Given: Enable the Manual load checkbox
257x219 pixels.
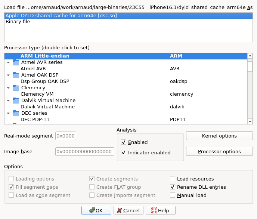Looking at the screenshot, I should tap(173, 195).
